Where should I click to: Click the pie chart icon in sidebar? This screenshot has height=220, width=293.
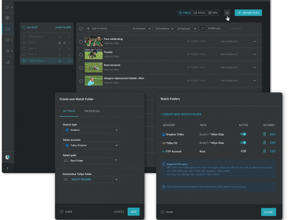pyautogui.click(x=8, y=157)
